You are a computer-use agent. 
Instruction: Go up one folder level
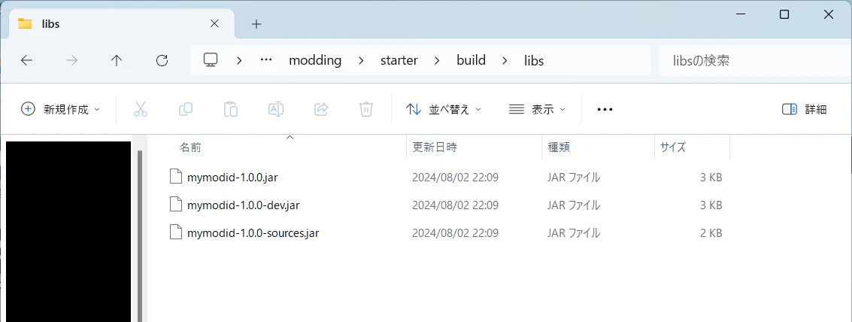117,60
